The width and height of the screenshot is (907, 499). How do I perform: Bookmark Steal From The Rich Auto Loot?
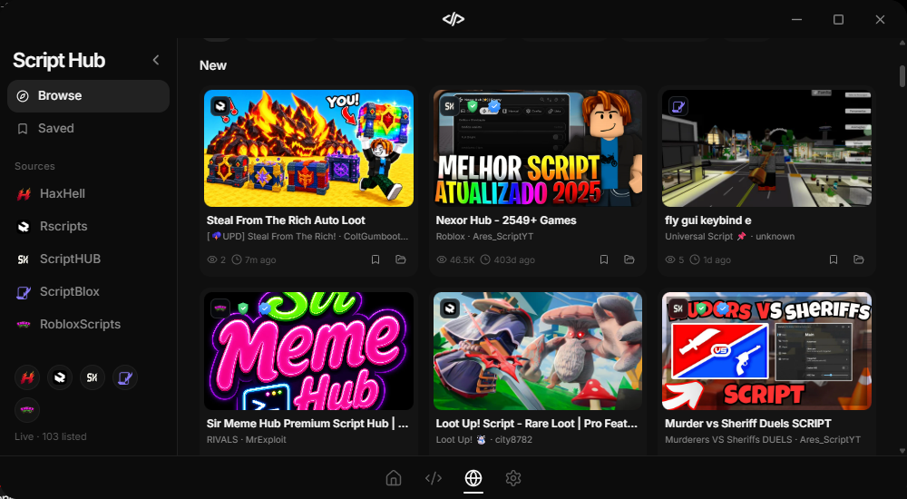click(x=375, y=259)
